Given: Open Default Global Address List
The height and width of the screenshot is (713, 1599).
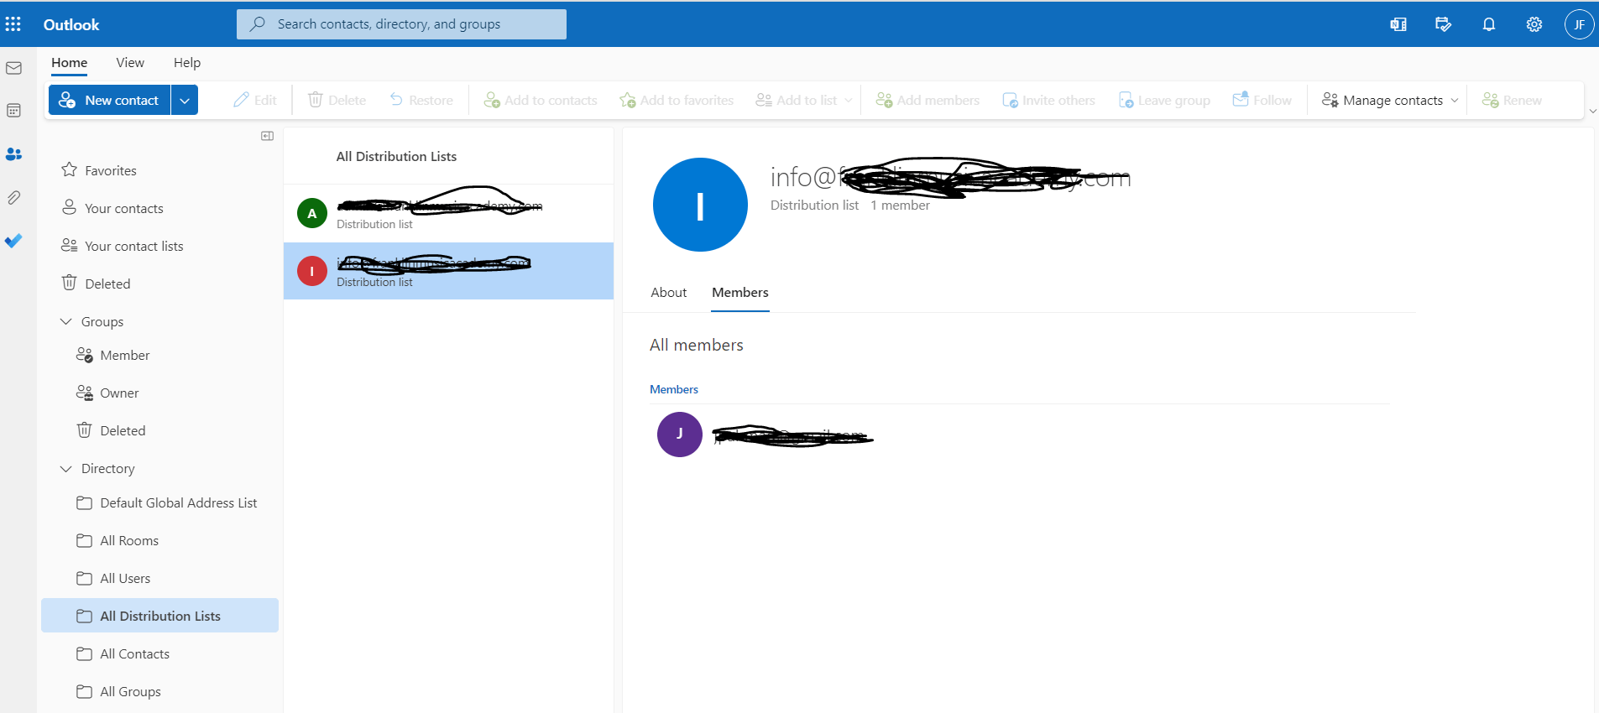Looking at the screenshot, I should pos(159,502).
